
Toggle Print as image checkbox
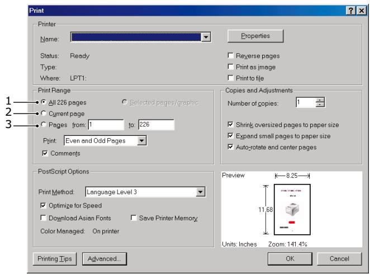230,67
